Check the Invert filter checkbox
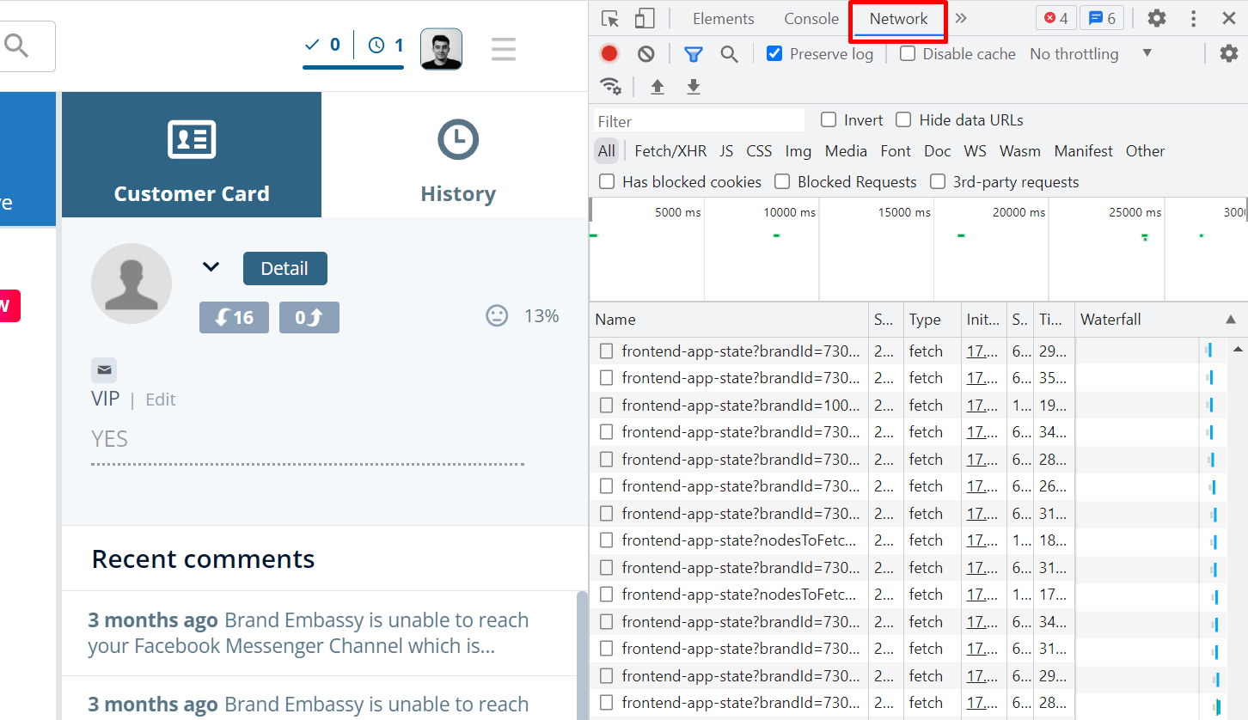The height and width of the screenshot is (720, 1248). coord(829,119)
